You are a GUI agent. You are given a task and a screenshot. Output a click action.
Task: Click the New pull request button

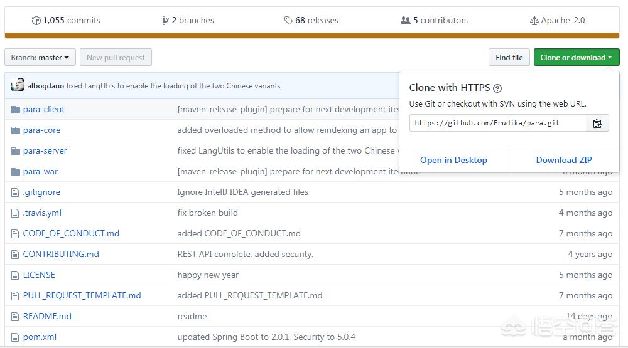(116, 57)
